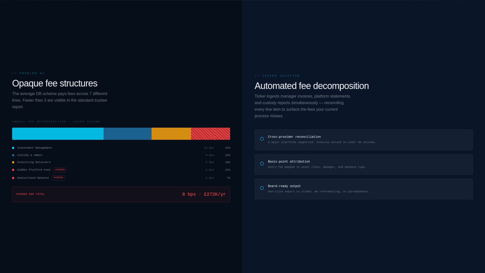Click the hexagon icon beside Board-ready output
Screen dimensions: 485x273
262,188
